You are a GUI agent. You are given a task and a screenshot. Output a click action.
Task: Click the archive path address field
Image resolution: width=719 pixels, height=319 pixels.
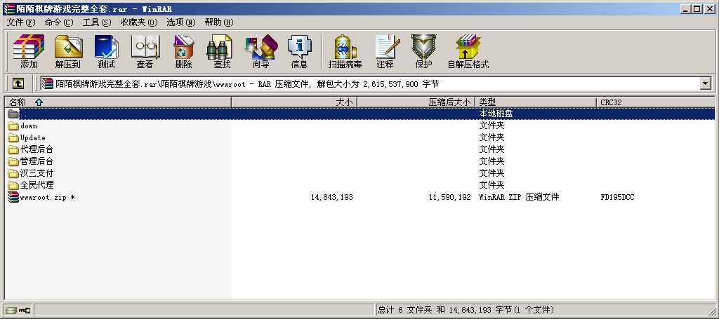pyautogui.click(x=369, y=83)
